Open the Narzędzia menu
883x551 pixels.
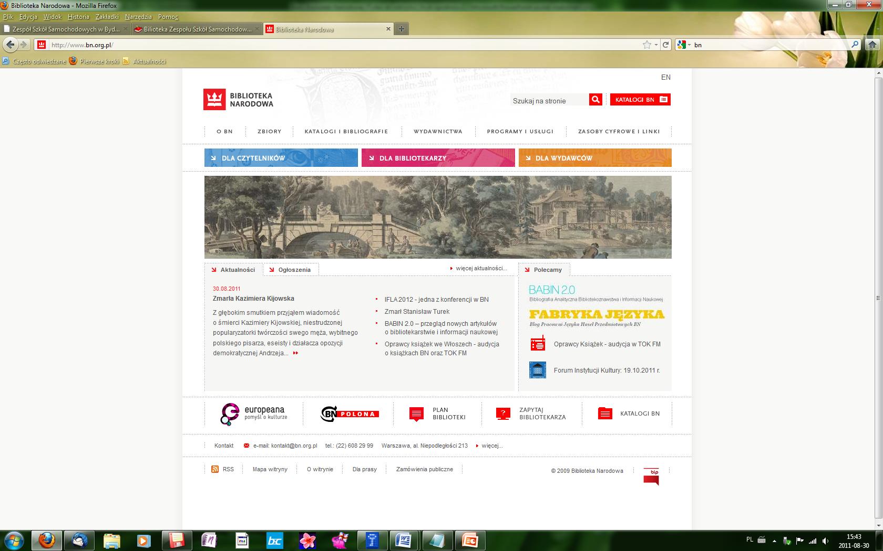[138, 17]
